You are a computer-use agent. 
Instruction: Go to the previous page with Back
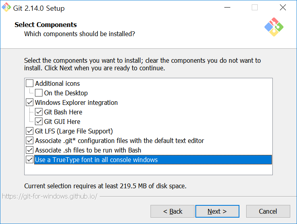point(173,211)
